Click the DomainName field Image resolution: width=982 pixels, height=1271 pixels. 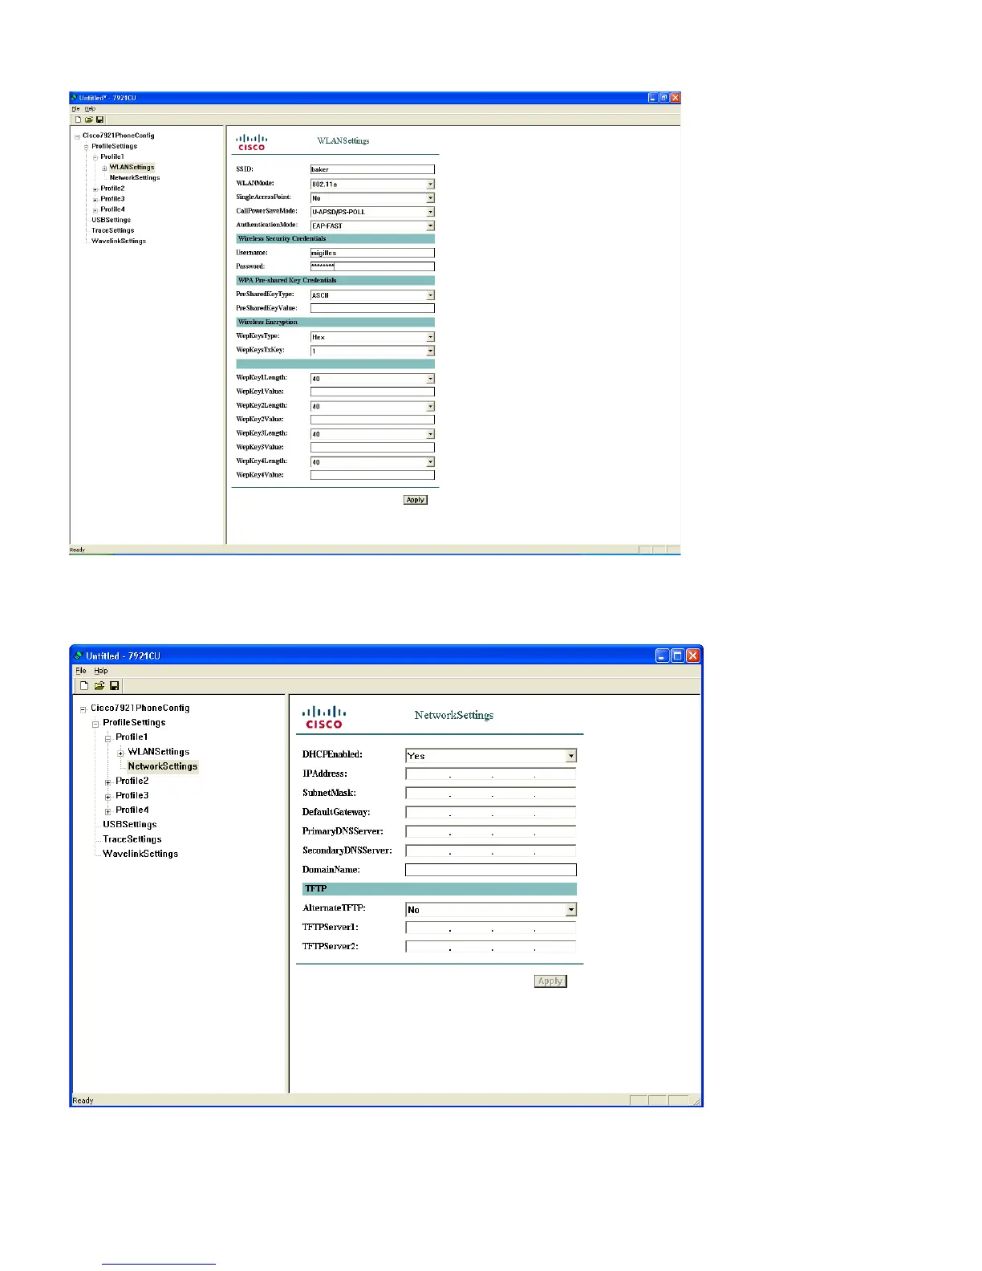(x=491, y=870)
